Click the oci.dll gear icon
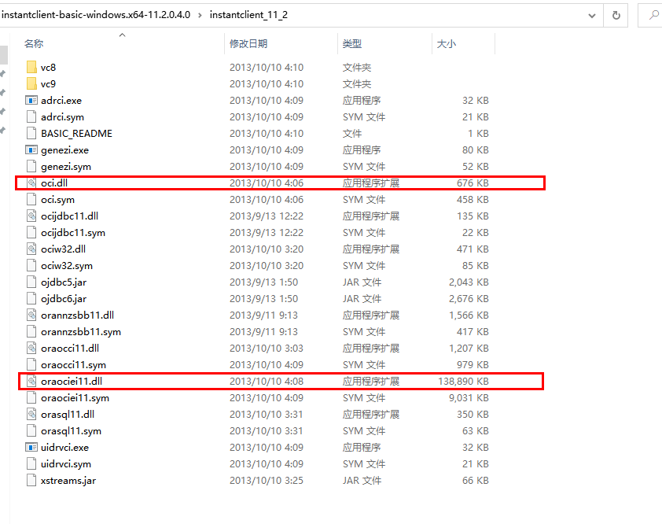The width and height of the screenshot is (662, 524). (x=31, y=183)
